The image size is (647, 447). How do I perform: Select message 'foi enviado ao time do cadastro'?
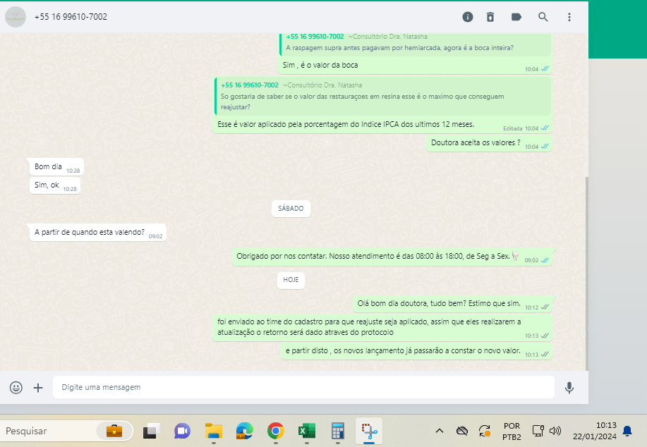(382, 327)
